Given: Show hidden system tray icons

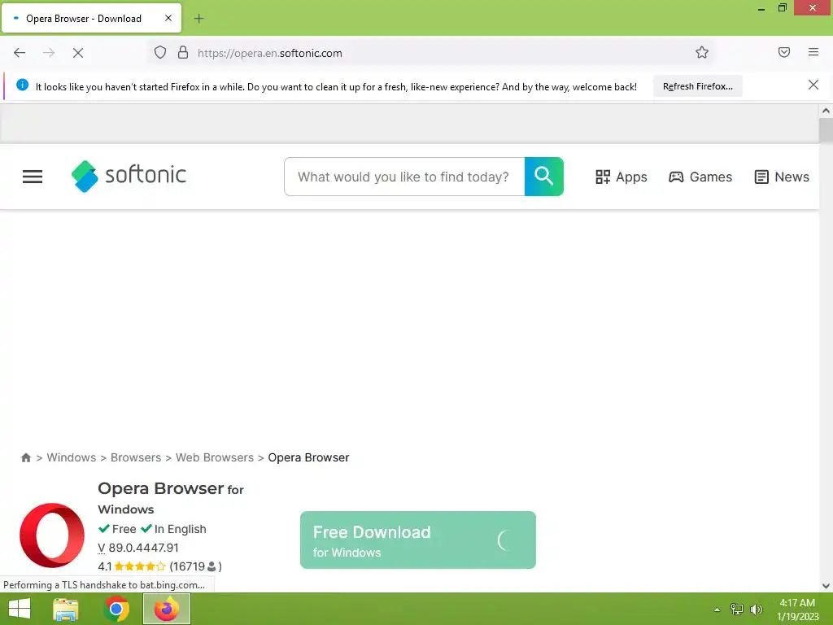Looking at the screenshot, I should tap(717, 610).
